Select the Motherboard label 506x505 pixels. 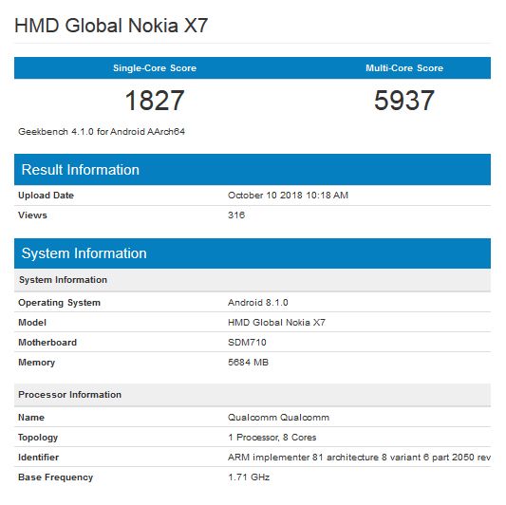tap(47, 343)
